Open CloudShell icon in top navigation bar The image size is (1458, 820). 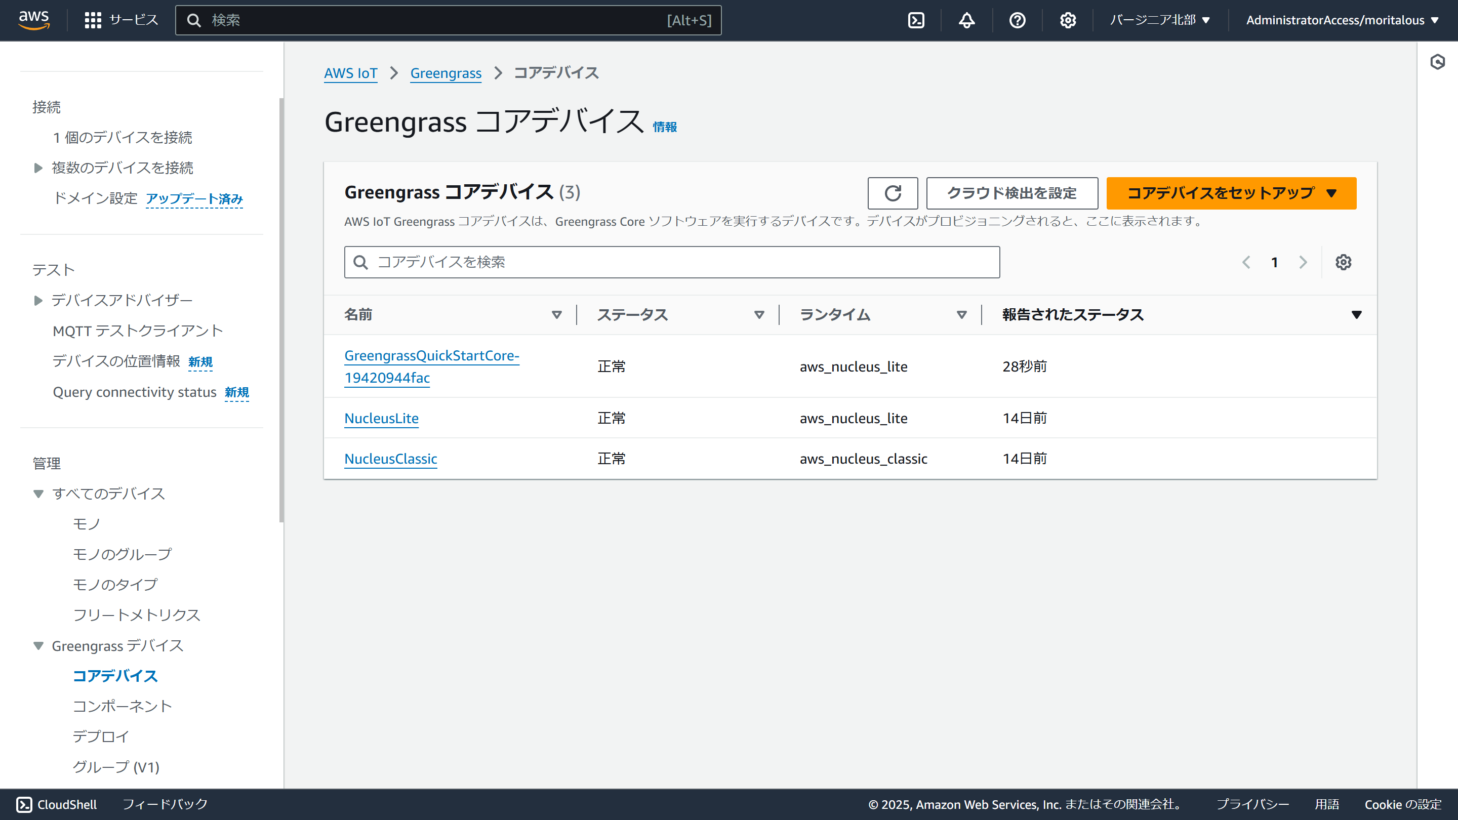[916, 20]
